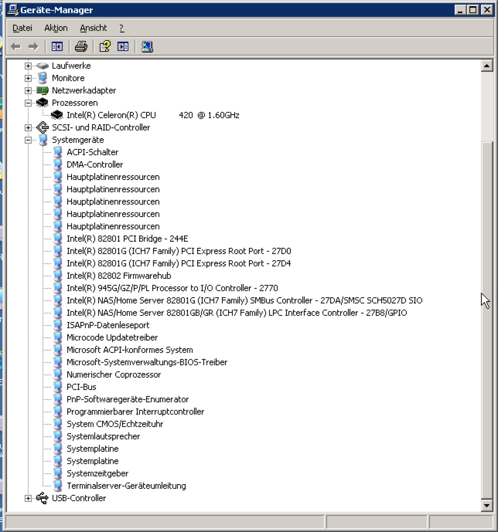Select Microsoft ACPI-konformes System
Viewport: 498px width, 532px height.
pyautogui.click(x=130, y=350)
